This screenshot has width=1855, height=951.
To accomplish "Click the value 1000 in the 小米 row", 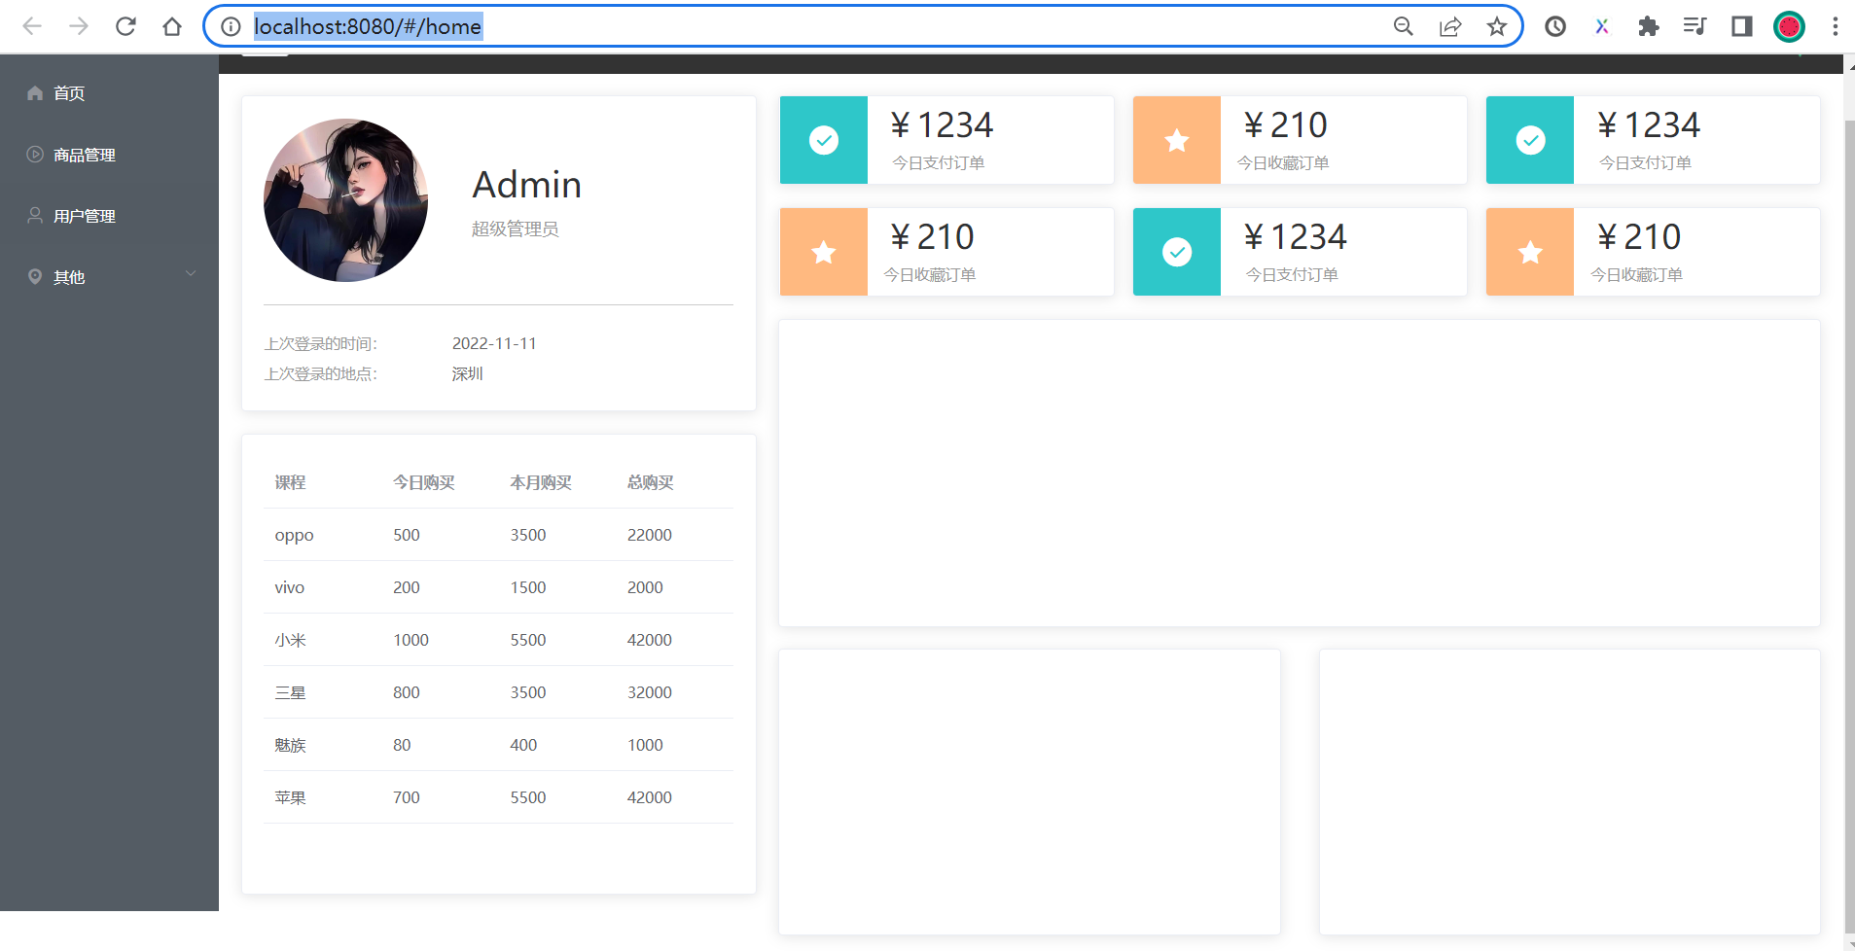I will point(410,640).
